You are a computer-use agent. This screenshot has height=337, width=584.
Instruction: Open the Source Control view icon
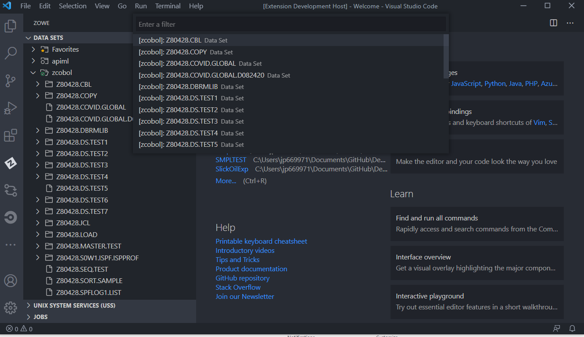click(x=11, y=81)
